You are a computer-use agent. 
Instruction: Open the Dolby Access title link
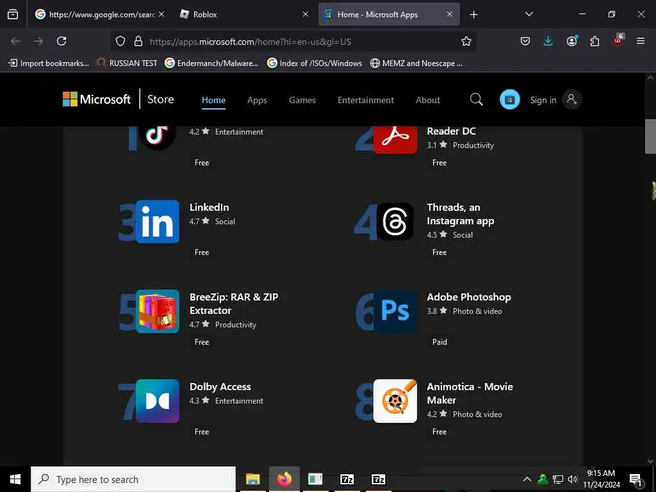point(220,386)
